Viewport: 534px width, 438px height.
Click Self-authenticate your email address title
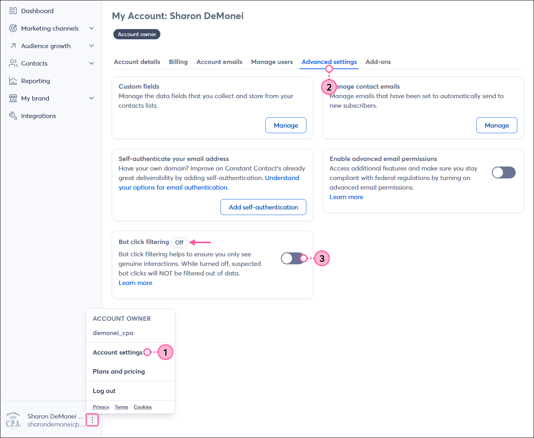pyautogui.click(x=174, y=159)
